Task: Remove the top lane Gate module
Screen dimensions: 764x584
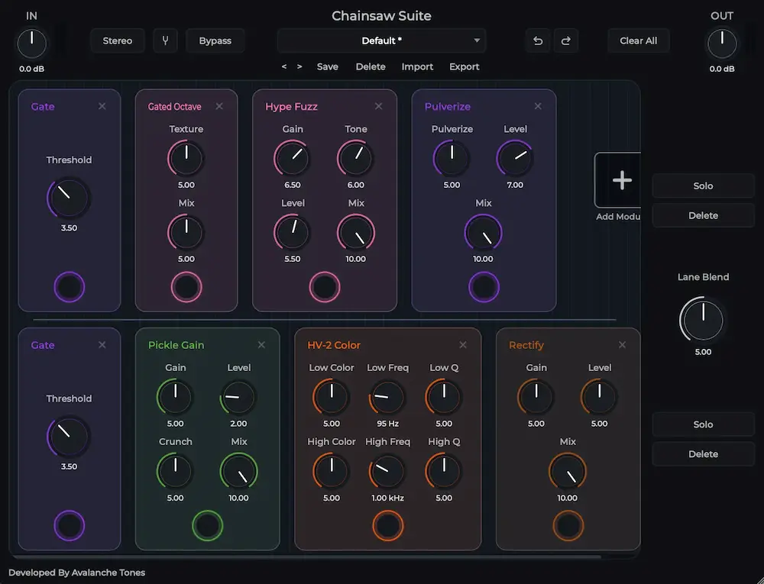Action: [102, 106]
